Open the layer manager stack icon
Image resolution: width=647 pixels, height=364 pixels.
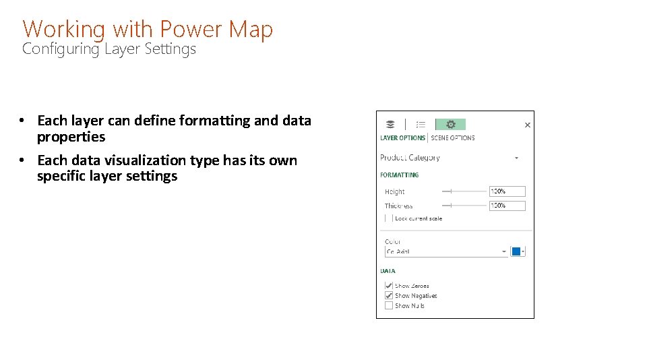click(390, 124)
